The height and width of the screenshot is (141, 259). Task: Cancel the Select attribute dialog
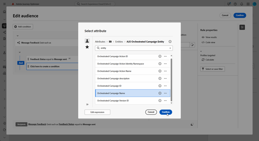coord(151,112)
